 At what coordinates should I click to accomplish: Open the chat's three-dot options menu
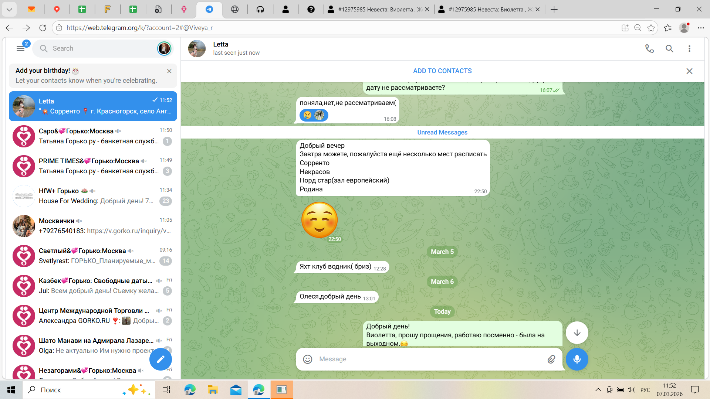click(689, 48)
